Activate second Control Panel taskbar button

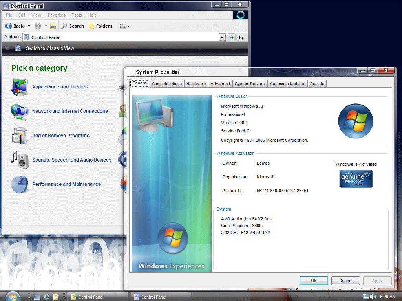click(x=161, y=297)
